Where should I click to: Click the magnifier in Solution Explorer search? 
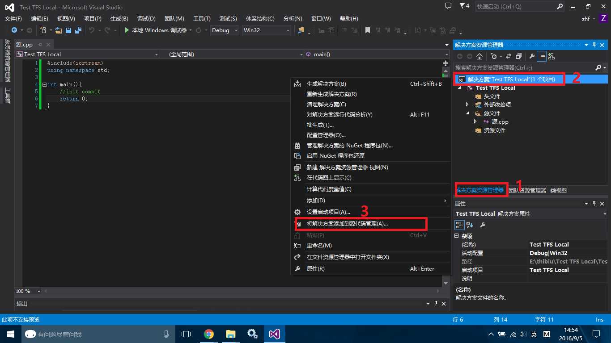tap(598, 67)
